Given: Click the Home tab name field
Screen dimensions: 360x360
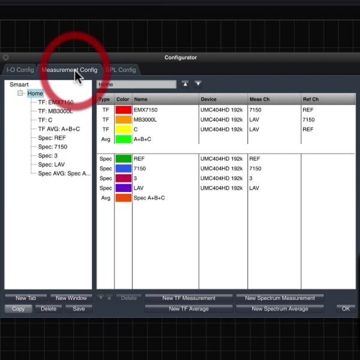Looking at the screenshot, I should click(137, 85).
